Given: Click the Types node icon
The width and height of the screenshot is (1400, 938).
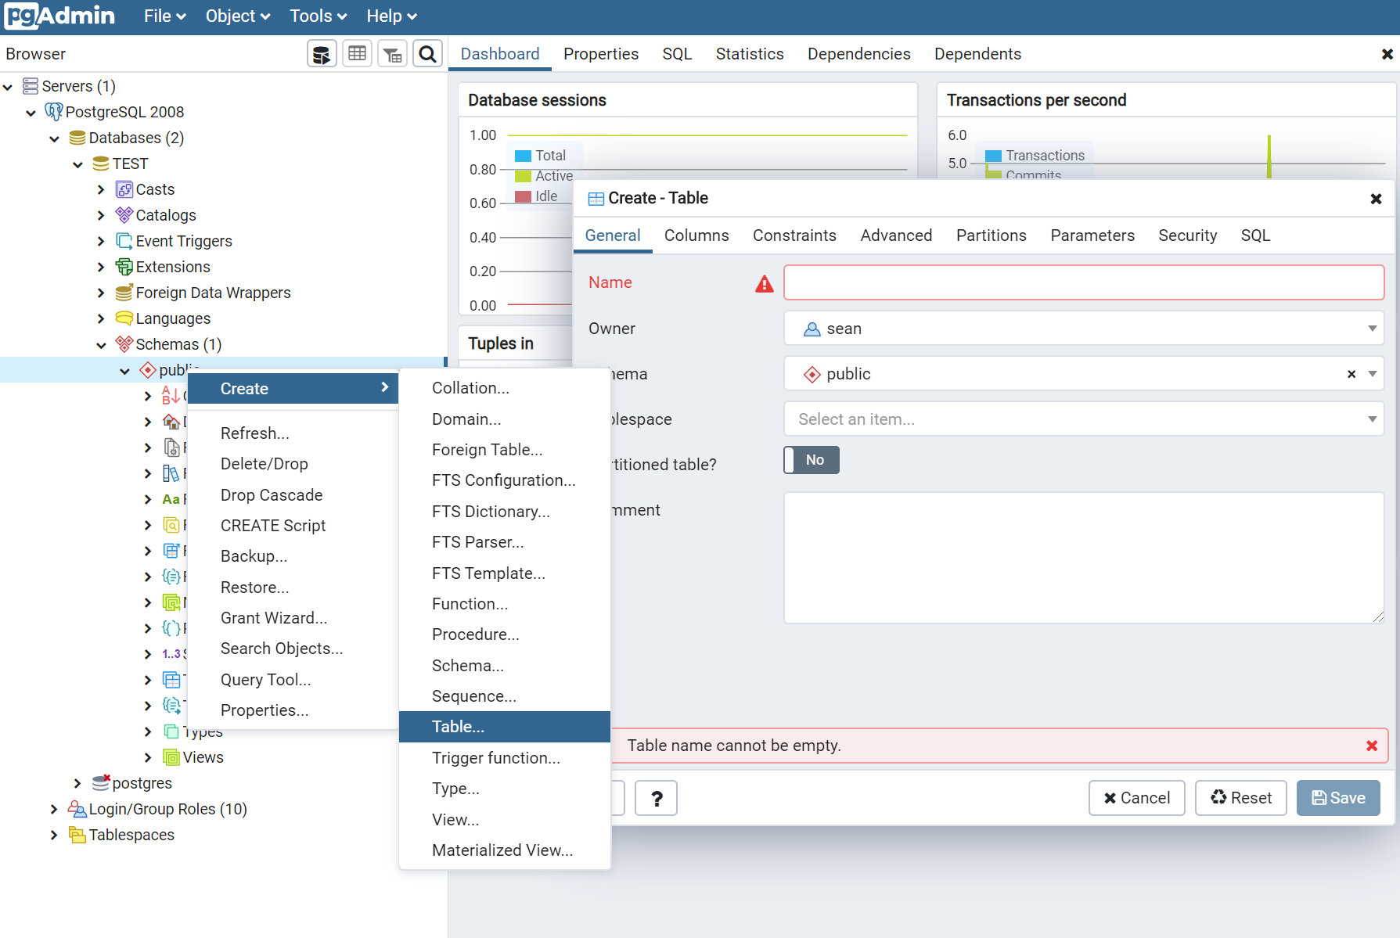Looking at the screenshot, I should pos(171,731).
